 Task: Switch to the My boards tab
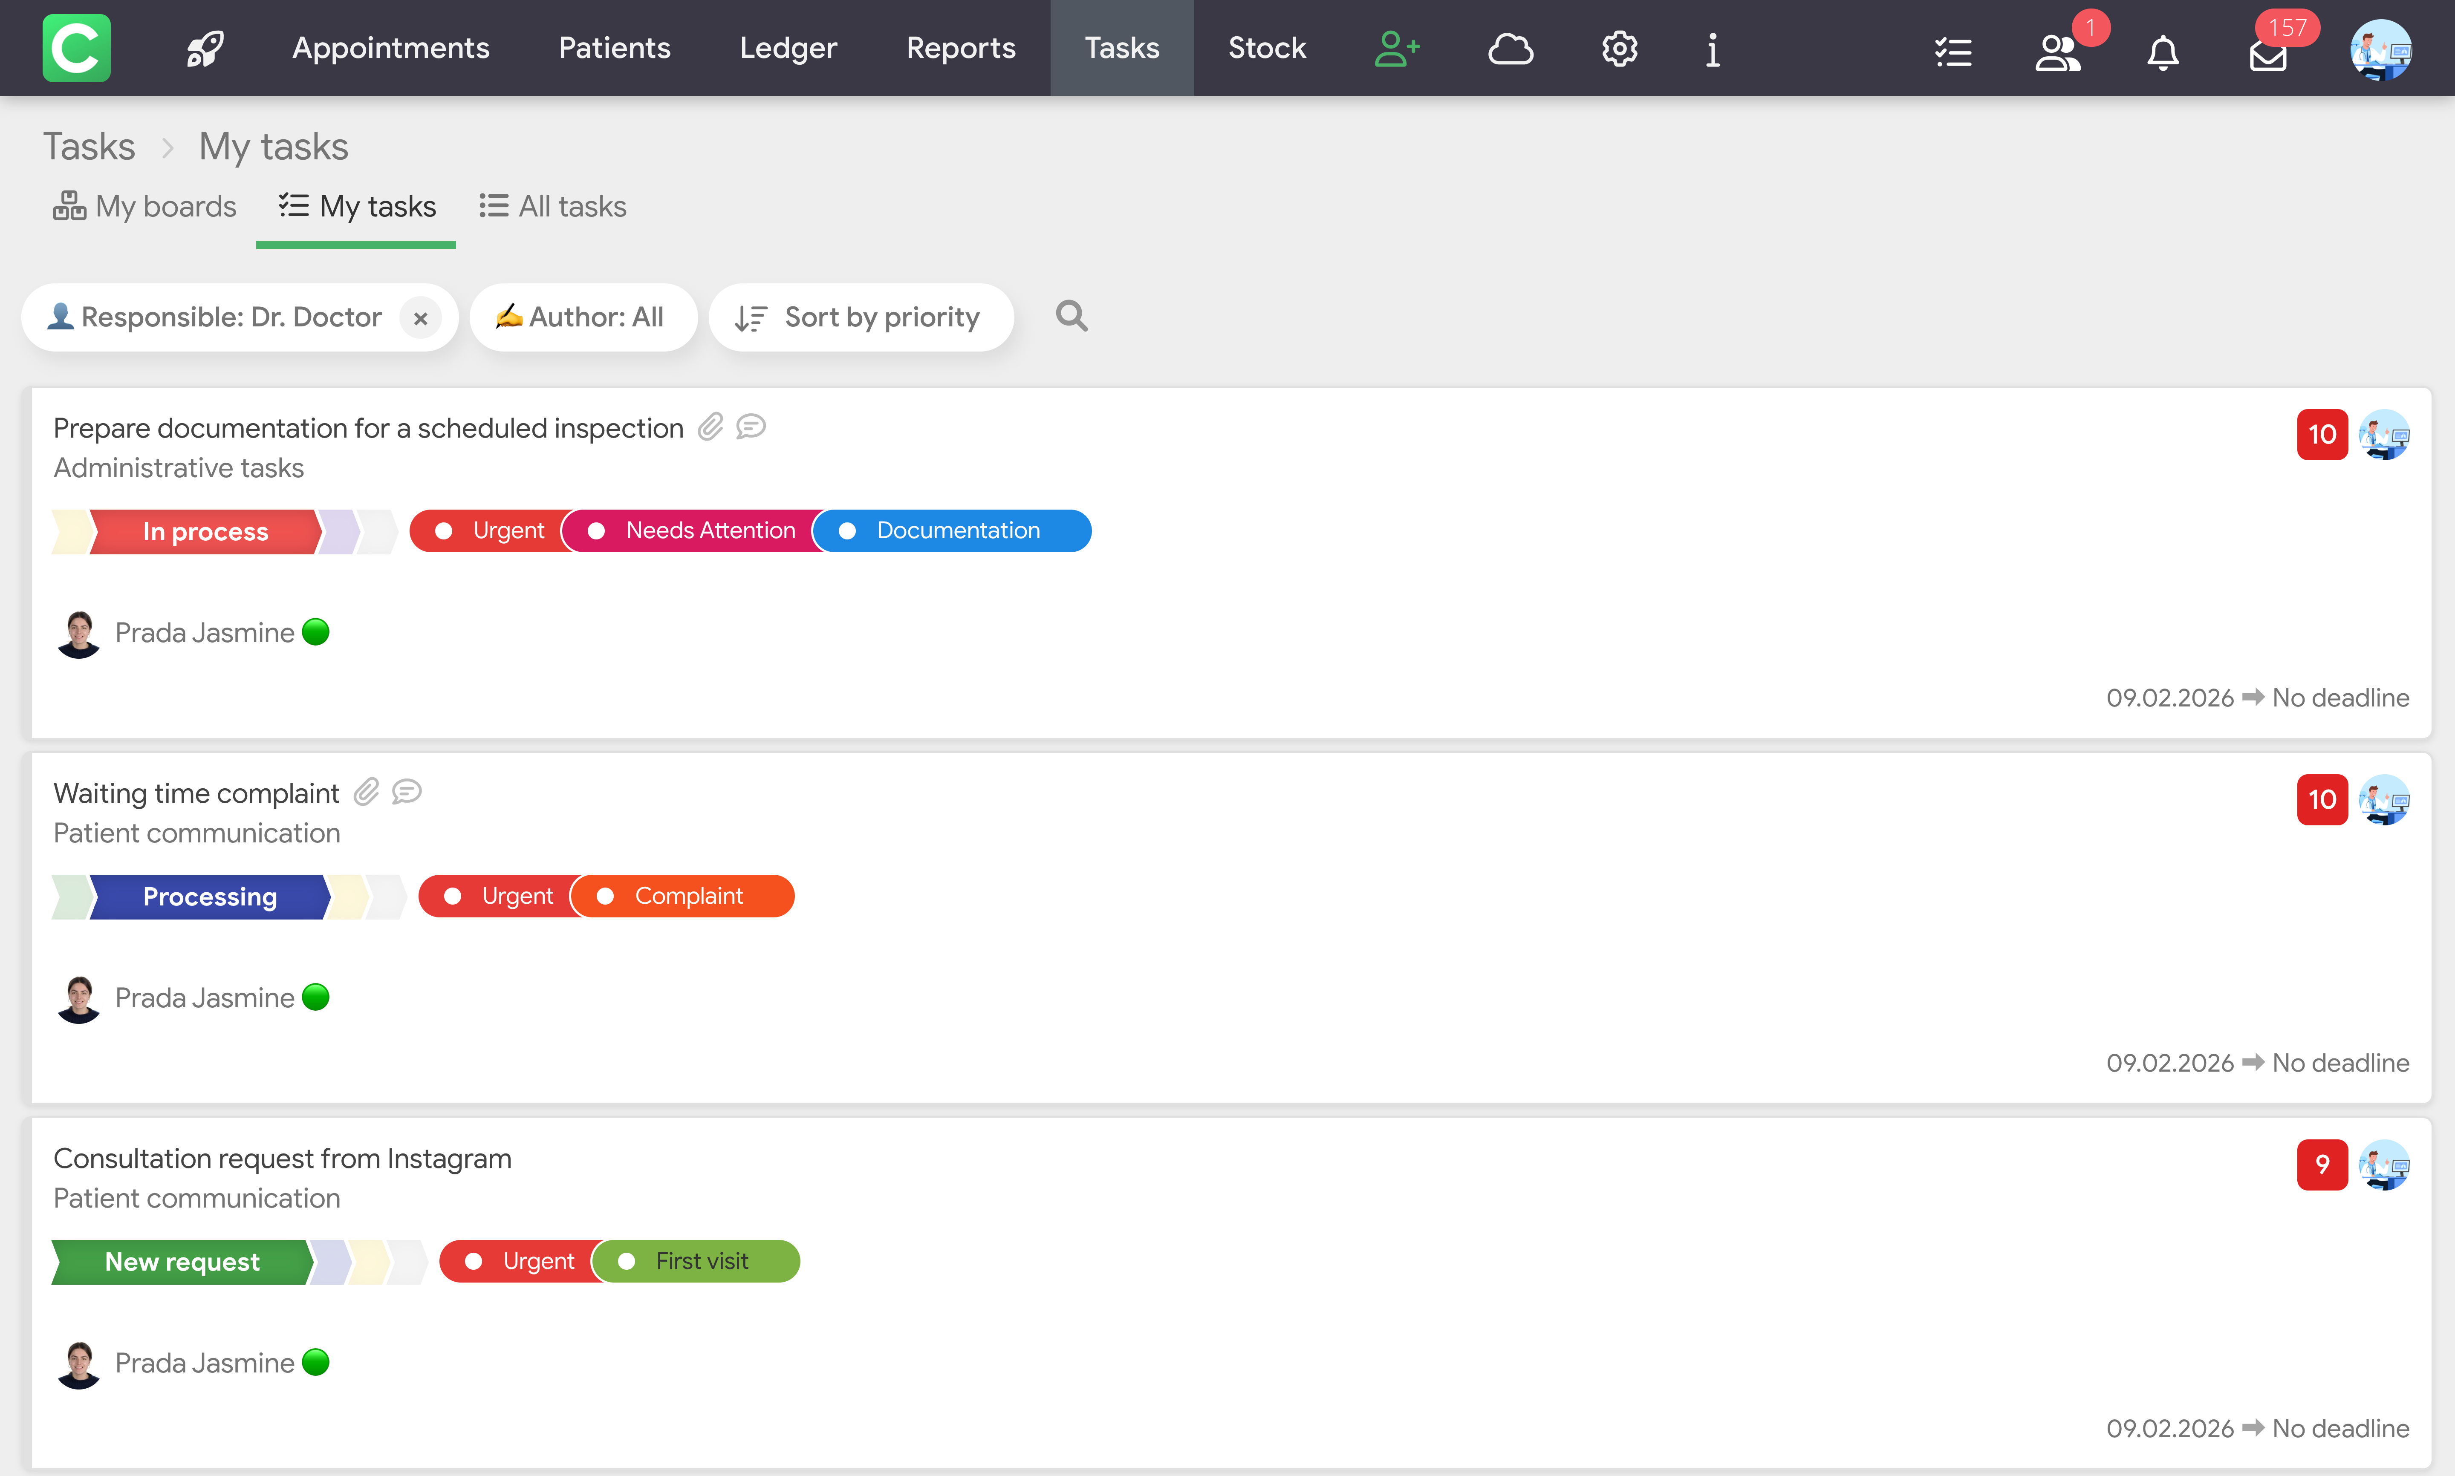[x=145, y=206]
